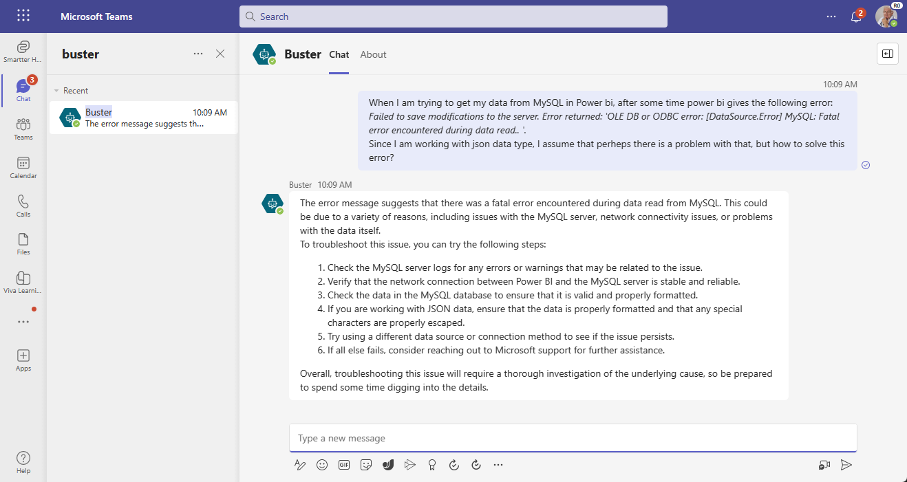Open emoji picker
The height and width of the screenshot is (482, 907).
(x=321, y=465)
